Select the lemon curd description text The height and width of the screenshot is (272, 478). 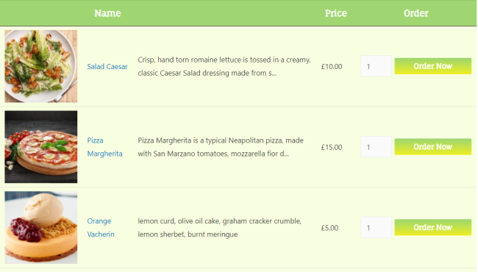click(219, 228)
